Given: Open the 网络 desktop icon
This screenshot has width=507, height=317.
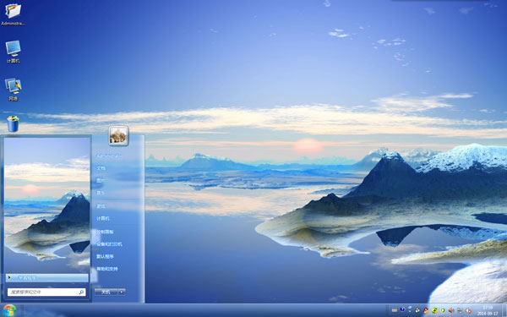Looking at the screenshot, I should pos(13,90).
